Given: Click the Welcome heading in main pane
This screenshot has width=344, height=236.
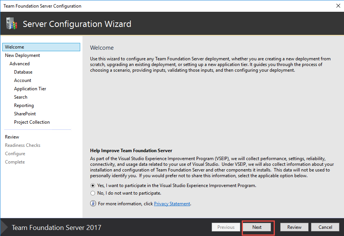Looking at the screenshot, I should click(102, 48).
